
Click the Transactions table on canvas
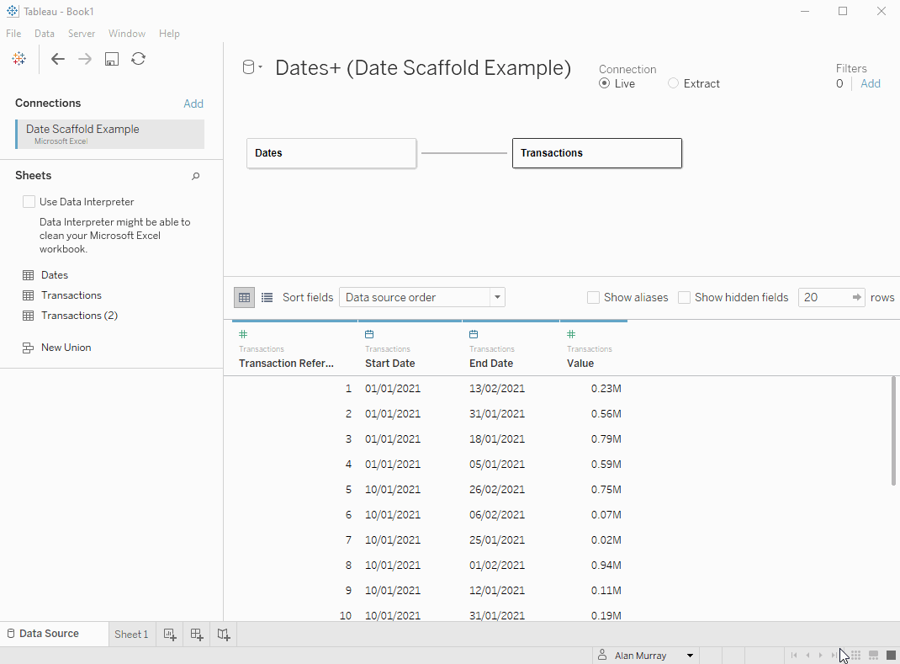pyautogui.click(x=597, y=153)
